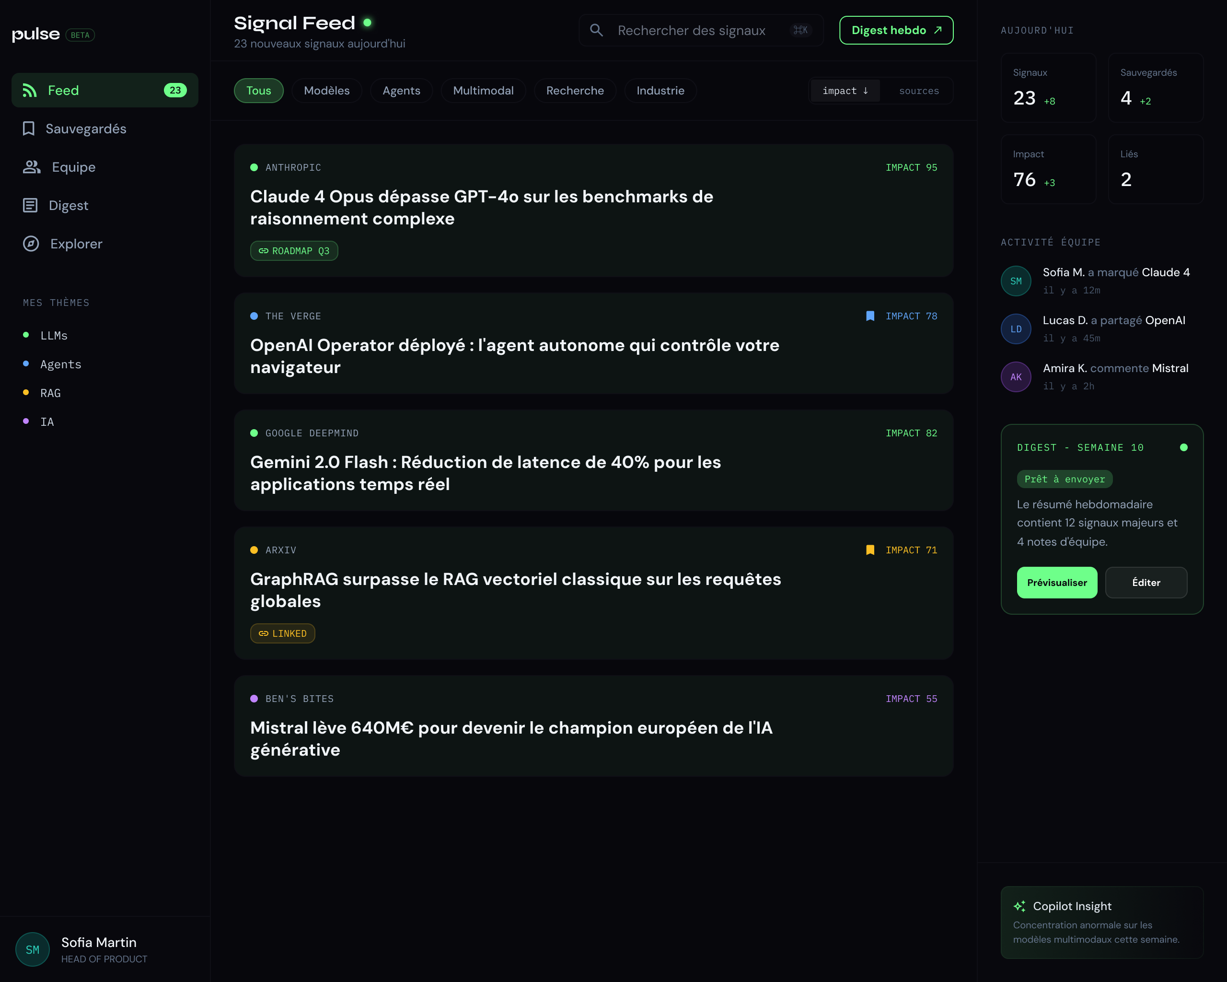Click the Digest hebdo button
This screenshot has height=982, width=1227.
click(x=896, y=30)
